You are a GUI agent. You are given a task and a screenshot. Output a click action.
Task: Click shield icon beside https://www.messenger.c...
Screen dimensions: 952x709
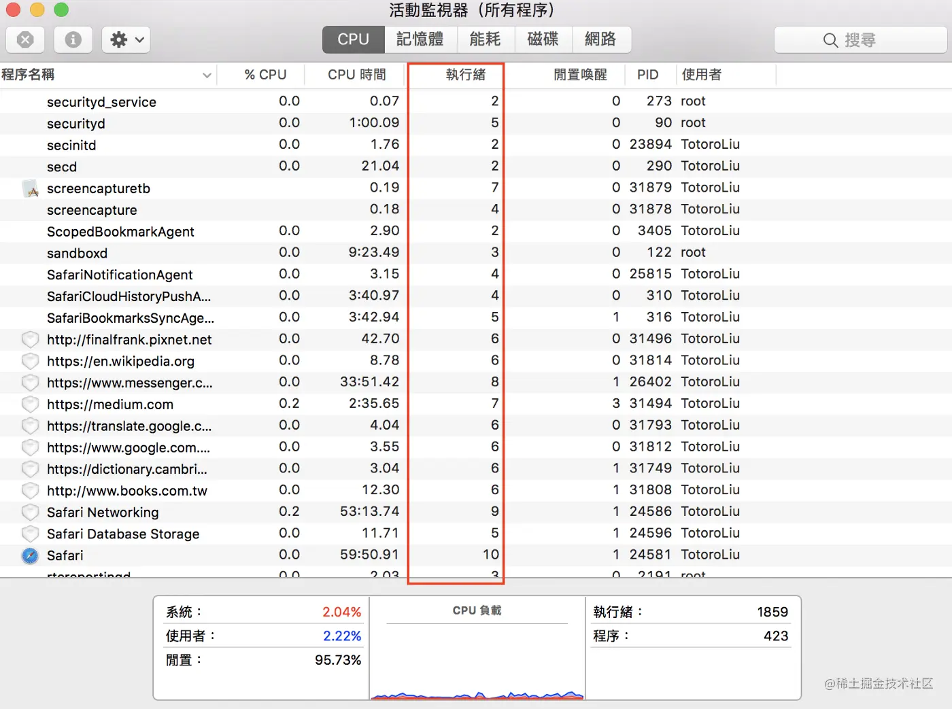30,383
